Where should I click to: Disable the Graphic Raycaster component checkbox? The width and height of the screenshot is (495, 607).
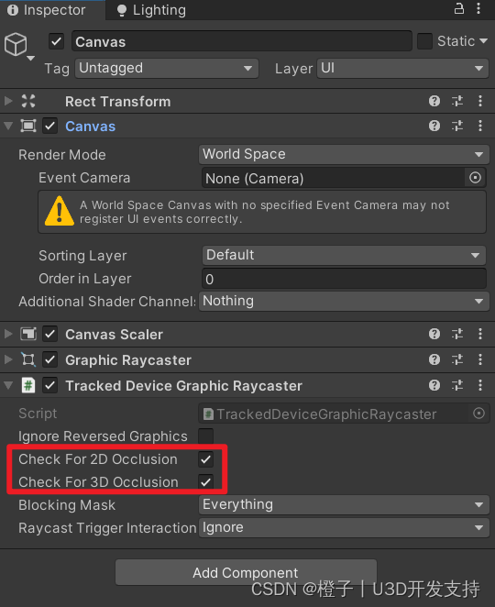49,359
